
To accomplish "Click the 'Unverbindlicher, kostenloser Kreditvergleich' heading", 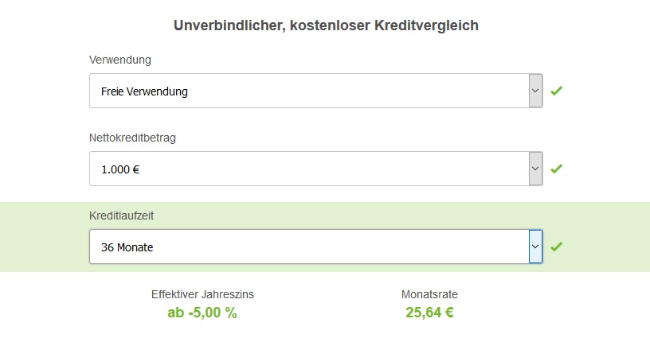I will tap(326, 25).
